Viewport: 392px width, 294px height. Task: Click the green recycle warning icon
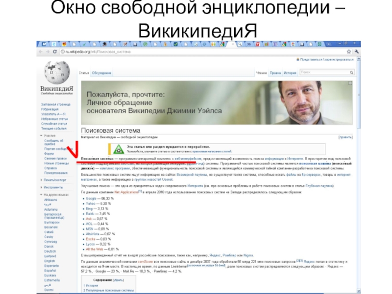118,149
